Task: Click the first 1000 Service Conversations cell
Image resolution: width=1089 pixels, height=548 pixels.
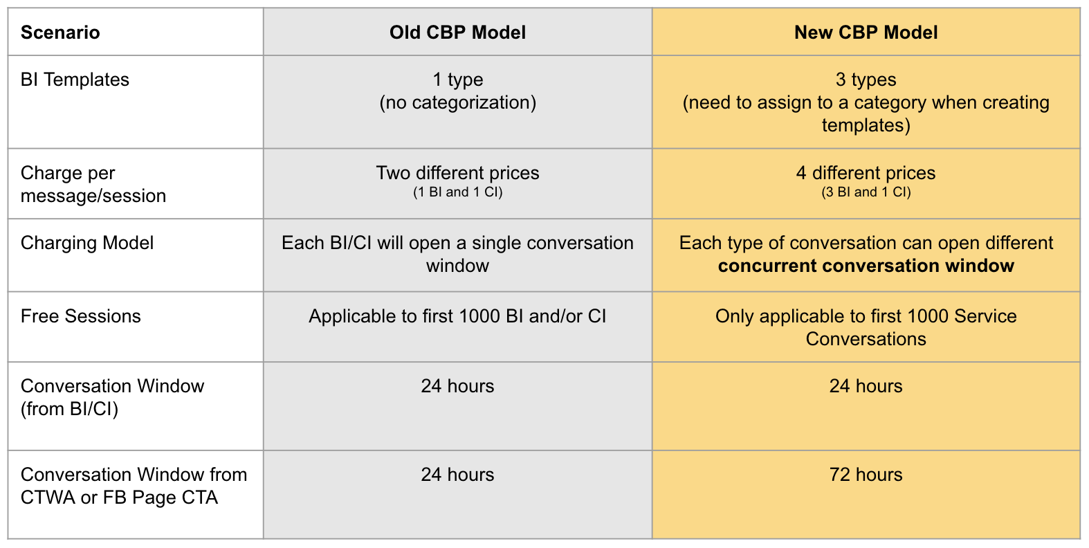Action: click(x=866, y=327)
